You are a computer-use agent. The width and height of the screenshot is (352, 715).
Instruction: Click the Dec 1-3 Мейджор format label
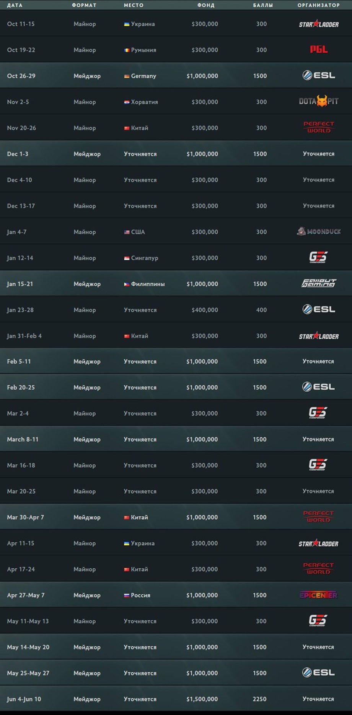click(x=87, y=154)
